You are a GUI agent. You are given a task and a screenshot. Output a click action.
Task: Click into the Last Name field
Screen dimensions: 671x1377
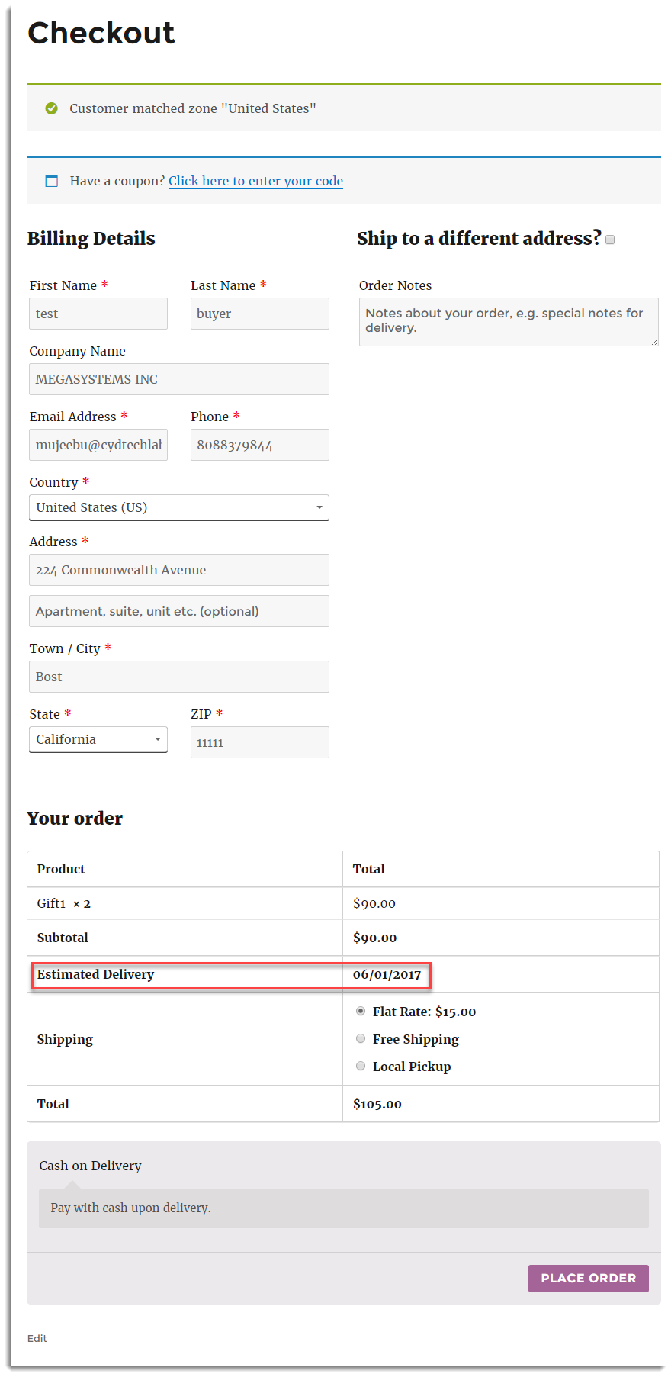pyautogui.click(x=260, y=314)
